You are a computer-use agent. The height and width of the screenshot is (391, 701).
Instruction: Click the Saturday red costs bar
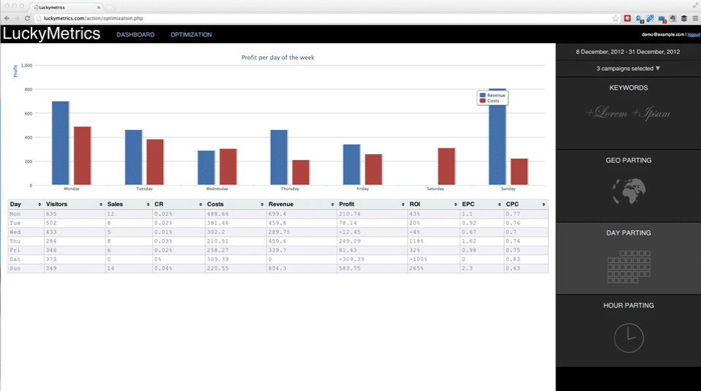click(446, 167)
